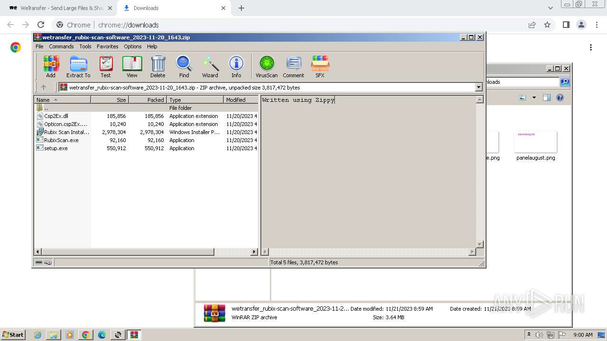Image resolution: width=607 pixels, height=341 pixels.
Task: Sort by the Modified column header
Action: 241,99
